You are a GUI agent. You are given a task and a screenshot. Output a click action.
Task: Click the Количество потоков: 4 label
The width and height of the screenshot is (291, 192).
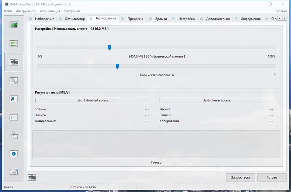tap(157, 75)
